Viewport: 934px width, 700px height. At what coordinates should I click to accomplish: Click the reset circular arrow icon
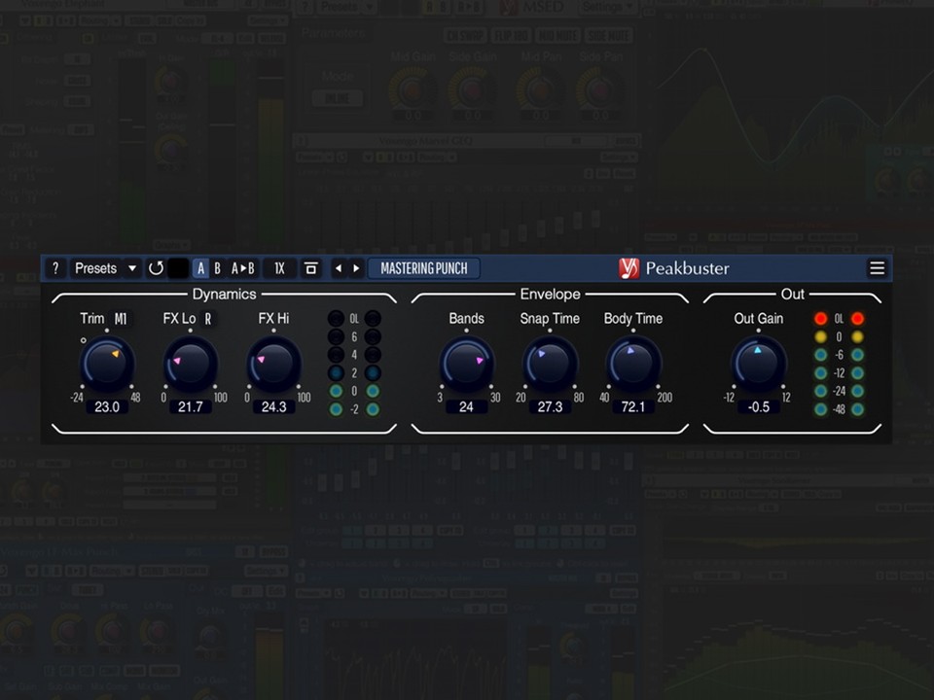pos(156,268)
